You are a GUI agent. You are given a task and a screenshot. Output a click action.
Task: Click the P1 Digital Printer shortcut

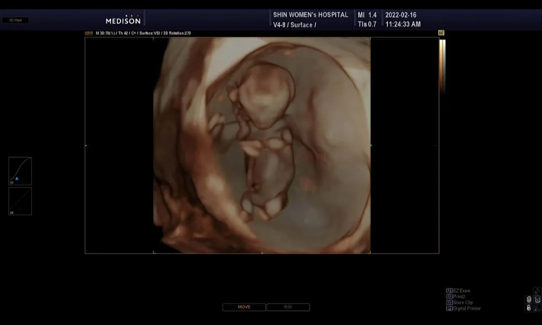click(463, 308)
